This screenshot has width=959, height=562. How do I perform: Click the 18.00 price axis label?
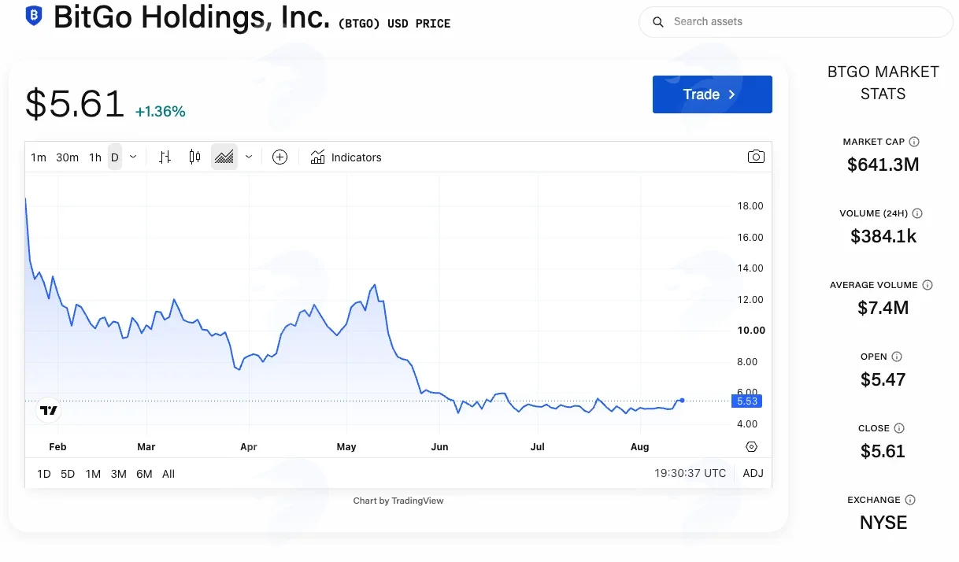click(x=750, y=206)
